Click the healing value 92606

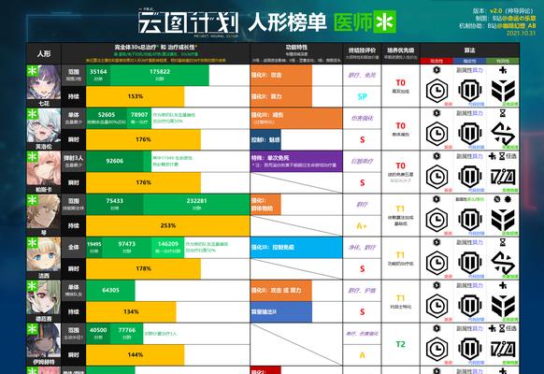coord(115,161)
